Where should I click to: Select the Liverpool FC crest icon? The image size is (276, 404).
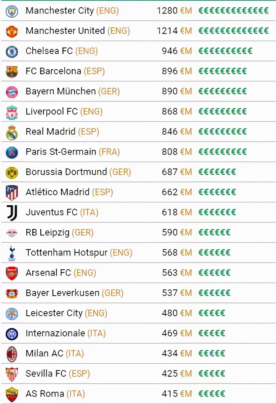12,112
